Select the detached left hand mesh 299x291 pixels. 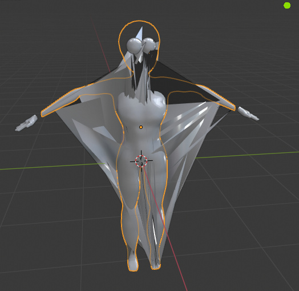26,123
